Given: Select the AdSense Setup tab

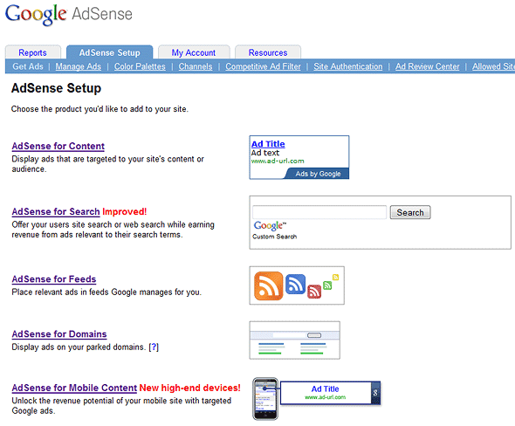Looking at the screenshot, I should (x=109, y=52).
